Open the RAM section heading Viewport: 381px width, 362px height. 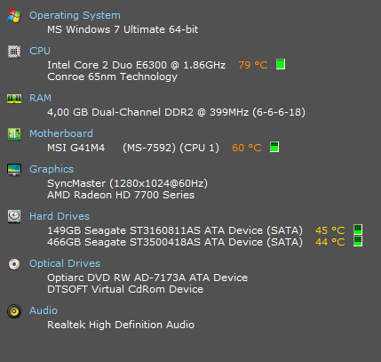[x=40, y=98]
